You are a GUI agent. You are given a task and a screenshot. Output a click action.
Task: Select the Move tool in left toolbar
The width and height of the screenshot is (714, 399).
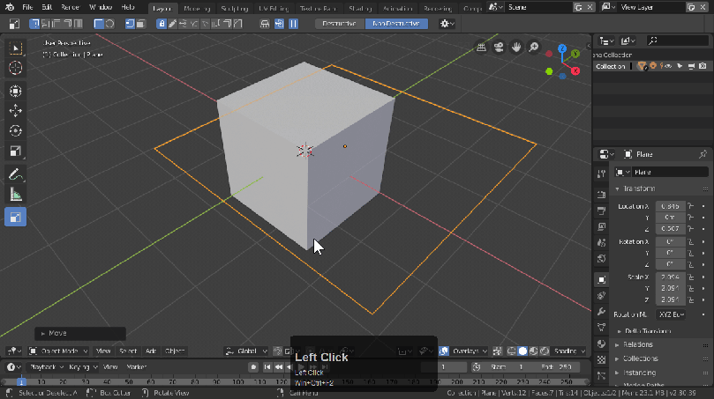[16, 111]
